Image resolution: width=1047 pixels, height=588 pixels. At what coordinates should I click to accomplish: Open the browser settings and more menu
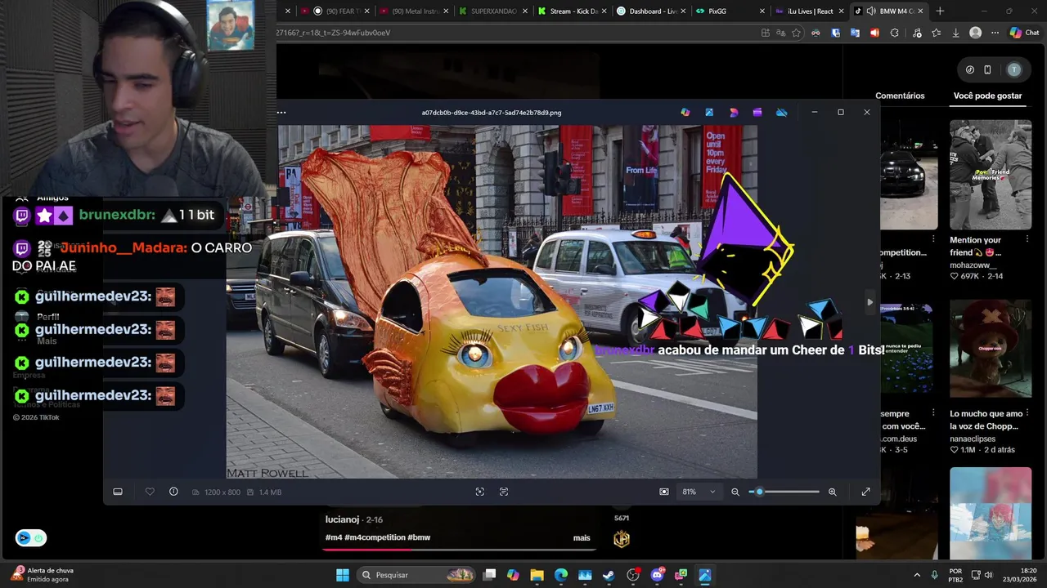(995, 33)
